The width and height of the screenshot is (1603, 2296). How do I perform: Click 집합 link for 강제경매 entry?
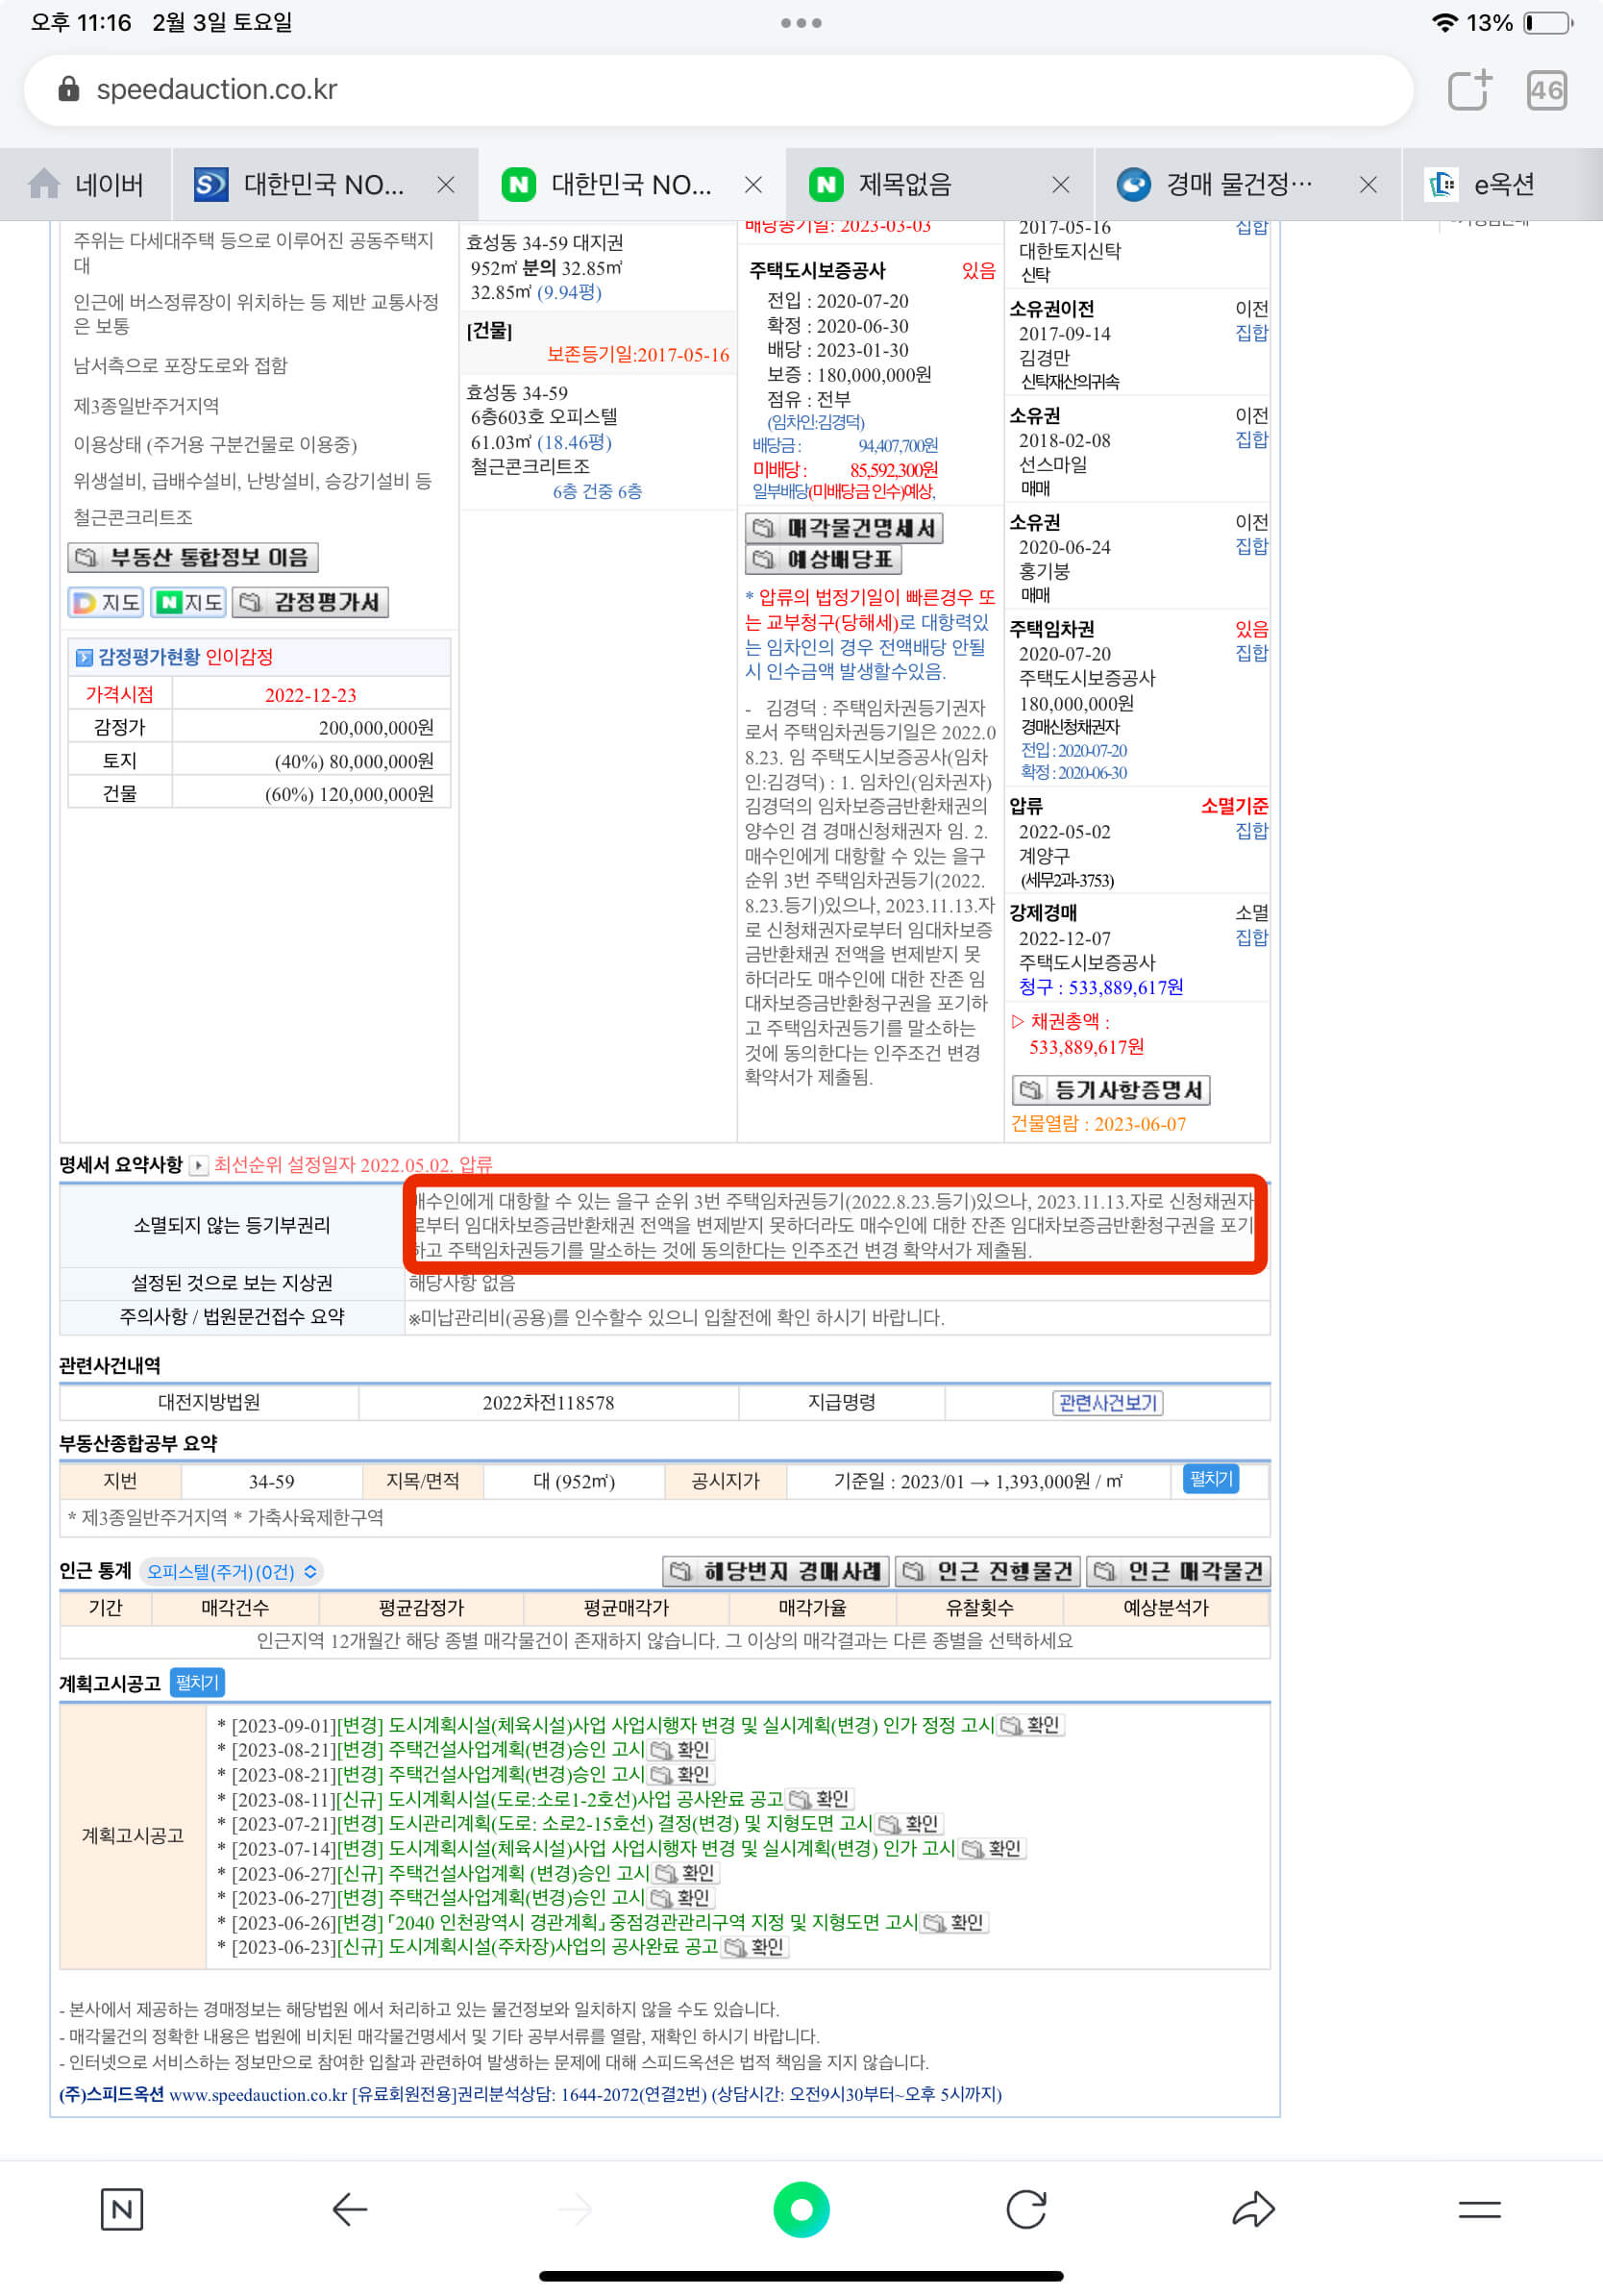(x=1251, y=938)
